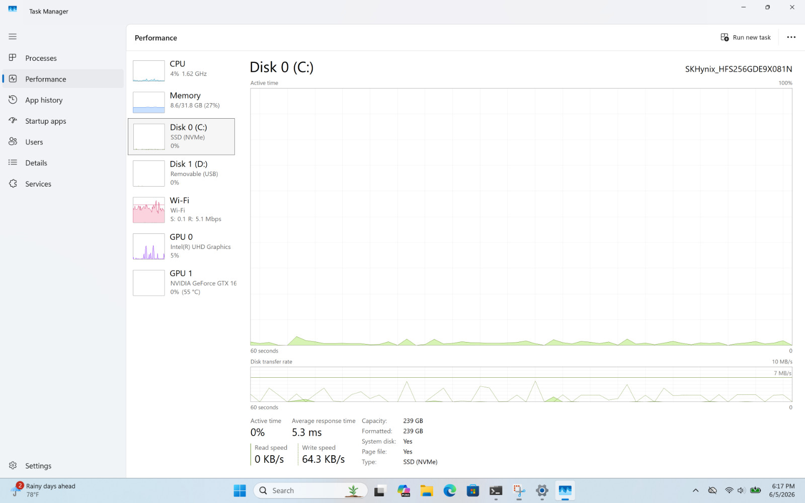This screenshot has width=805, height=503.
Task: Go to Startup apps label
Action: coord(45,121)
